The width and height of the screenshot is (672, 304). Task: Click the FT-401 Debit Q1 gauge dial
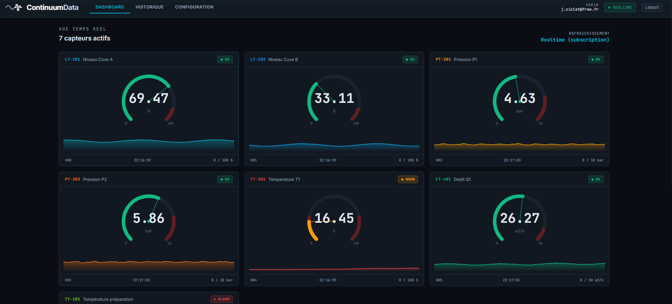coord(520,219)
